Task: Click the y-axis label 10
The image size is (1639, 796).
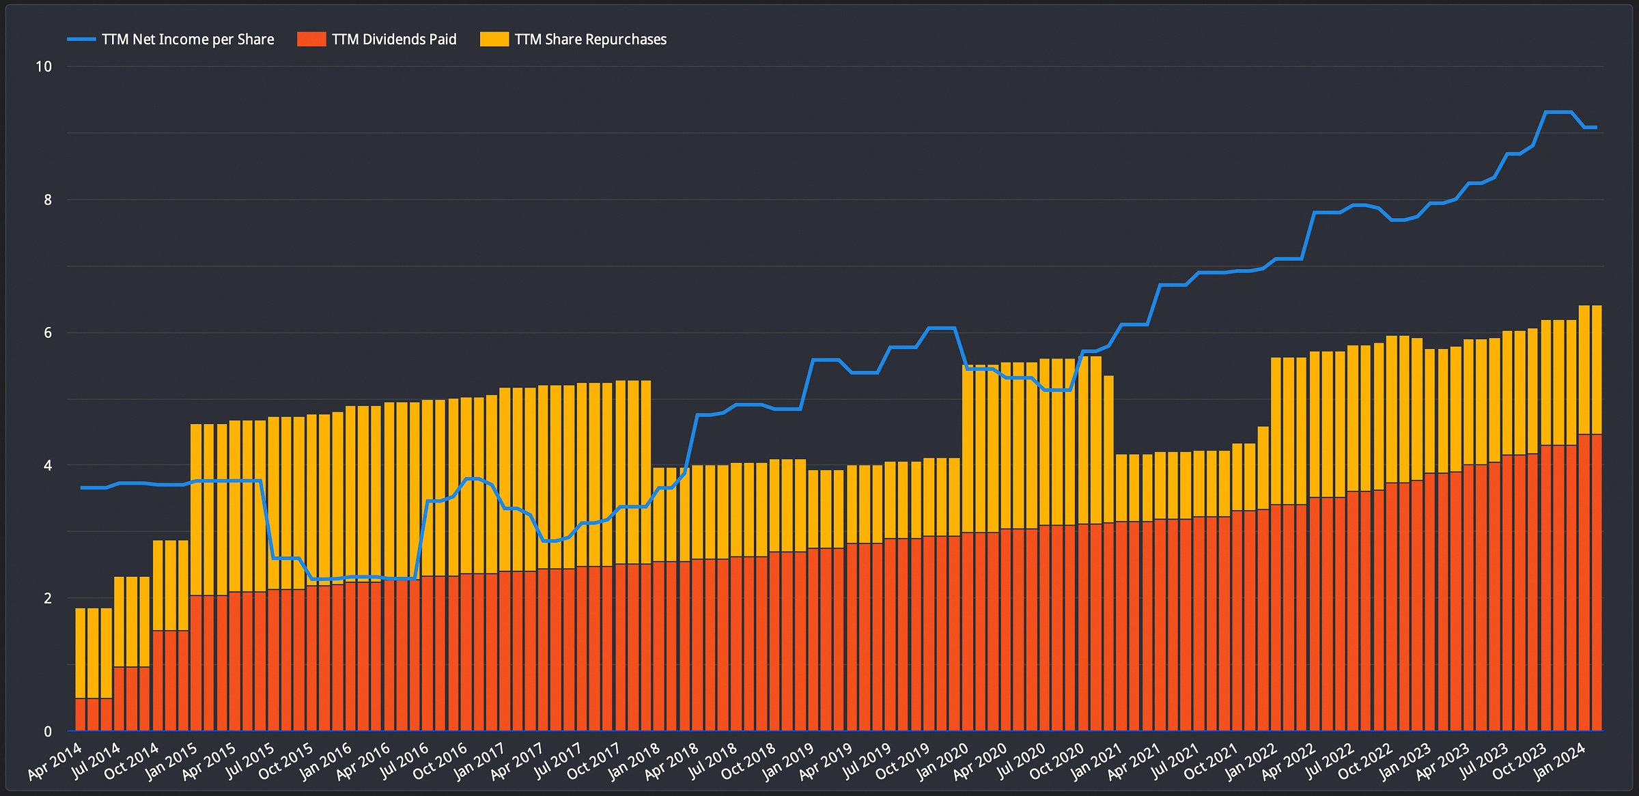Action: click(44, 67)
